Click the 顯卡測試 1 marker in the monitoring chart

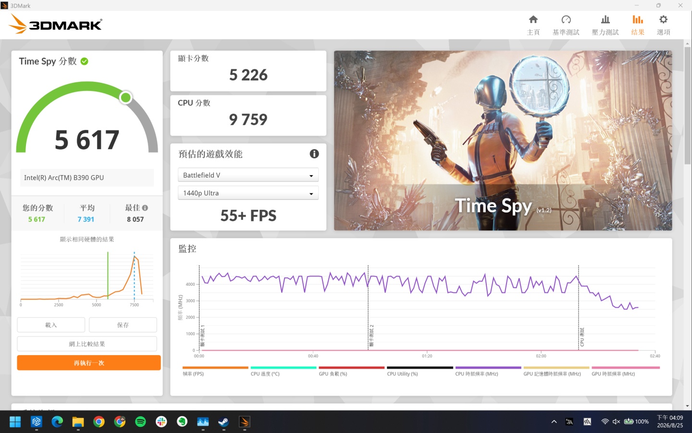[x=202, y=336]
